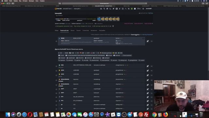The image size is (209, 118).
Task: Star the ETH_ETHERMINE flight sheet
Action: [x=56, y=101]
